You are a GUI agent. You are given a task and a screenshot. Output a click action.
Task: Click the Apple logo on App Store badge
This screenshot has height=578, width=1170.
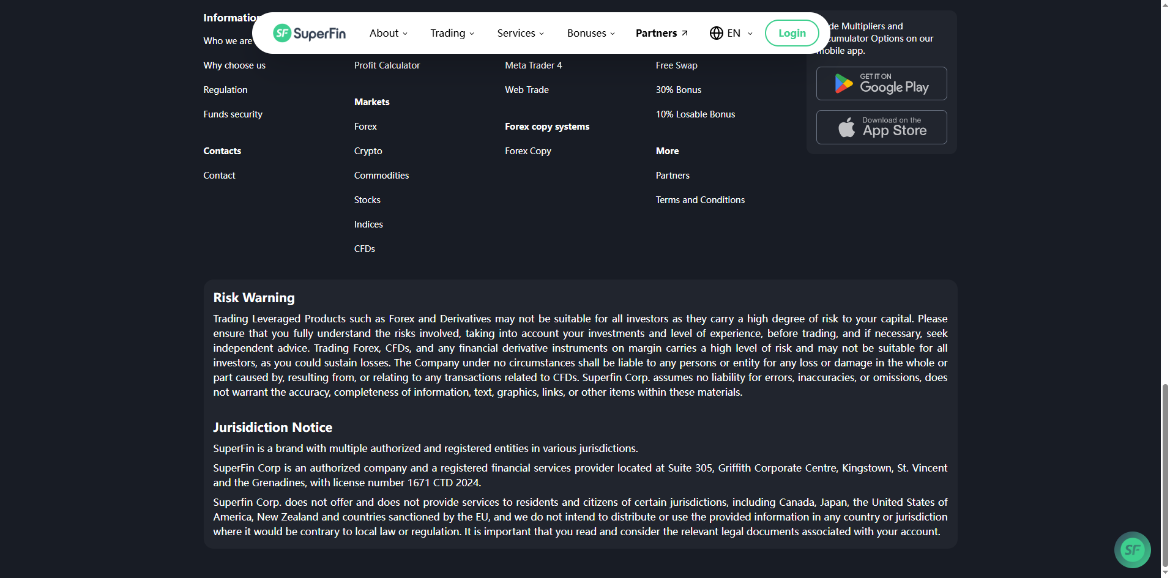pyautogui.click(x=846, y=127)
